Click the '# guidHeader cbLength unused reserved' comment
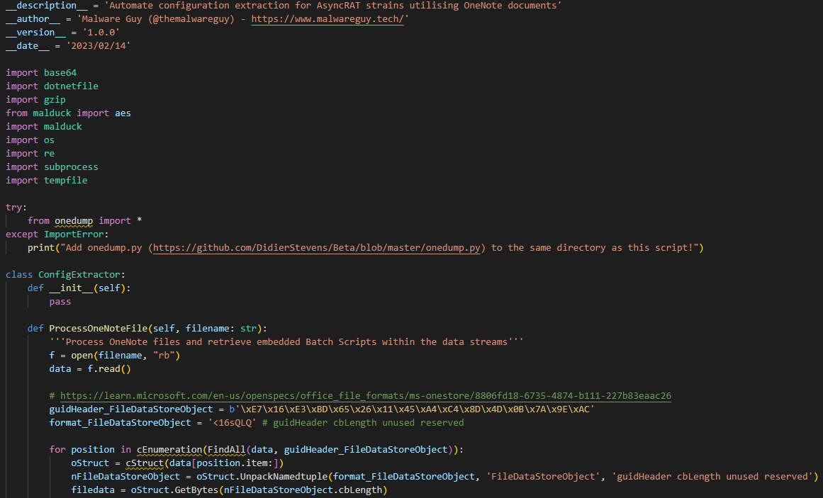Screen dimensions: 823x498 point(363,423)
